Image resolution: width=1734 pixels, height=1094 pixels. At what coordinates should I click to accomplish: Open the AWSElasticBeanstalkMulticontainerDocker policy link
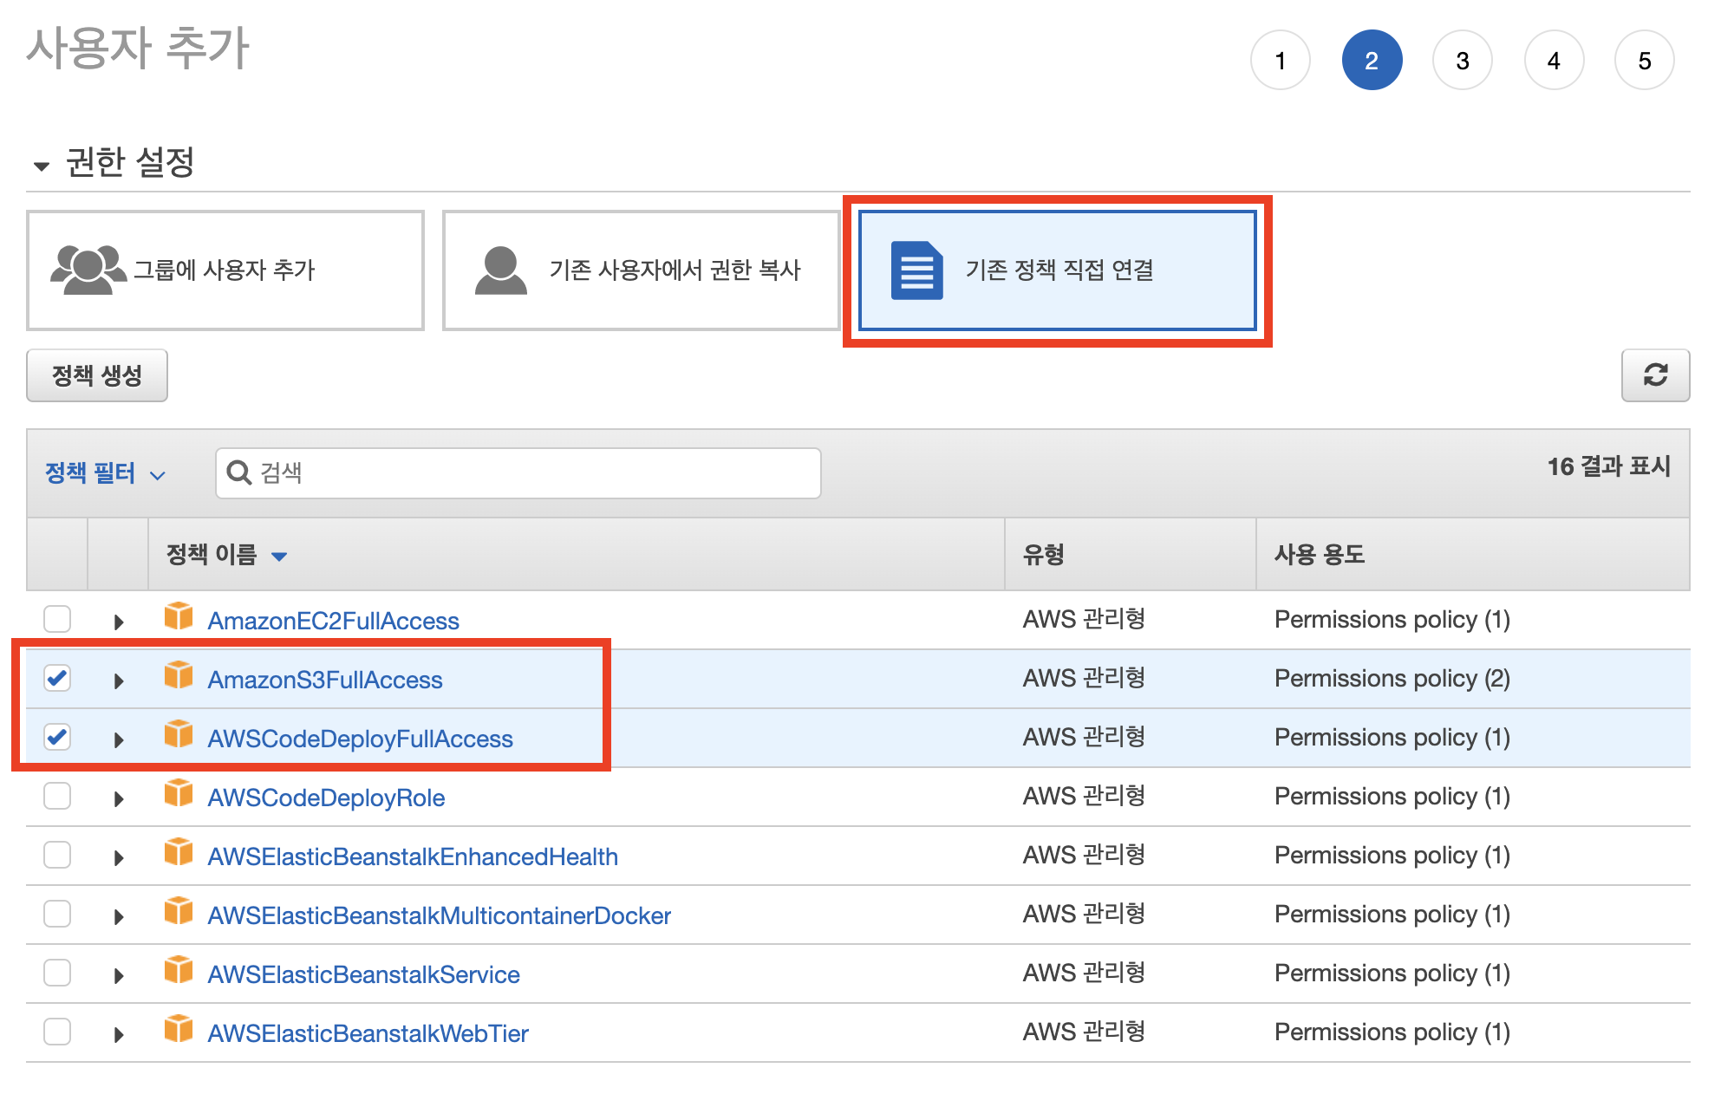coord(440,915)
